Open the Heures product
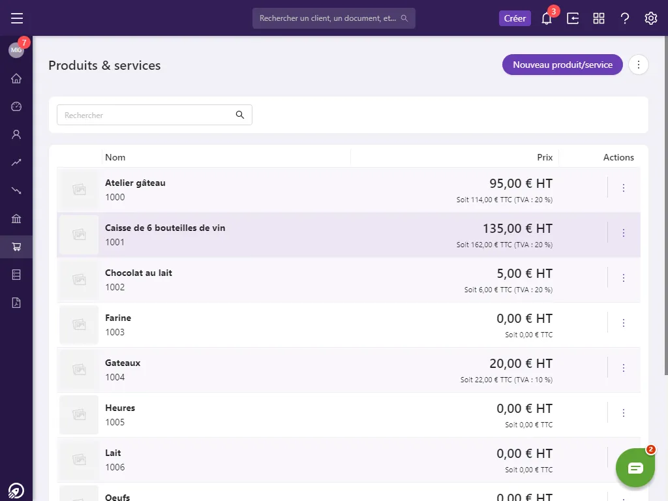The height and width of the screenshot is (501, 668). (120, 408)
